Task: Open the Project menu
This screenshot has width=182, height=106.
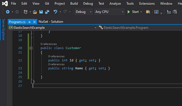Action: [x=60, y=4]
